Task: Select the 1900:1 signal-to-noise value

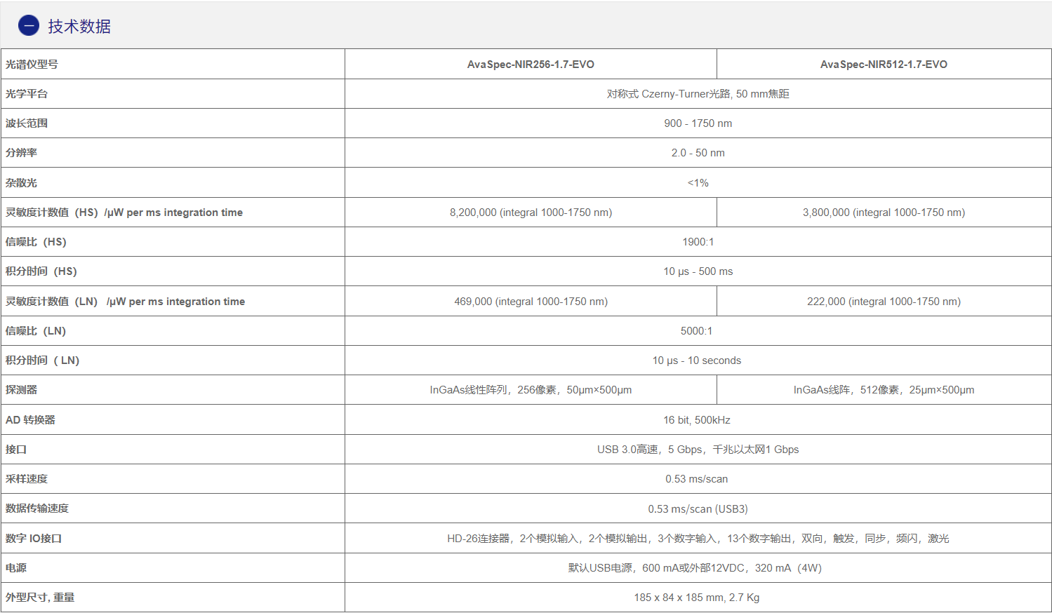Action: [x=698, y=242]
